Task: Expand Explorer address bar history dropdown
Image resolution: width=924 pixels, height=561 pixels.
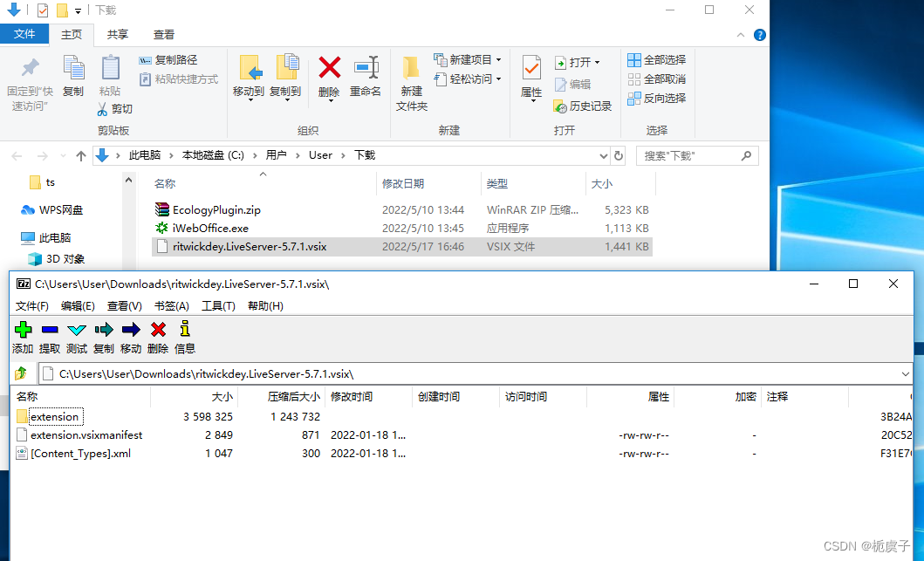Action: 604,155
